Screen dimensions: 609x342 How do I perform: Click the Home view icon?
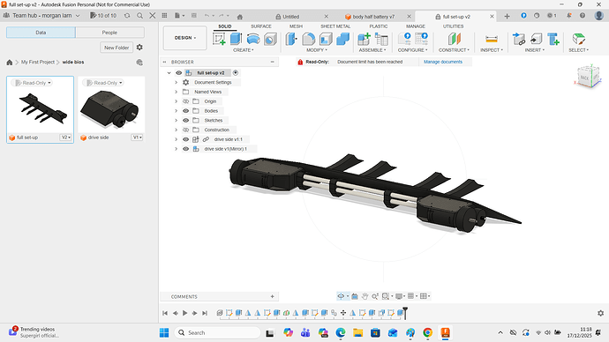pos(240,17)
